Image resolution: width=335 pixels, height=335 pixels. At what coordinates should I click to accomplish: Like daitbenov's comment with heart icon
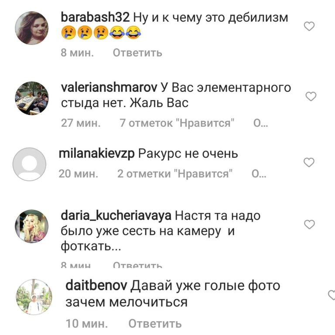point(332,295)
